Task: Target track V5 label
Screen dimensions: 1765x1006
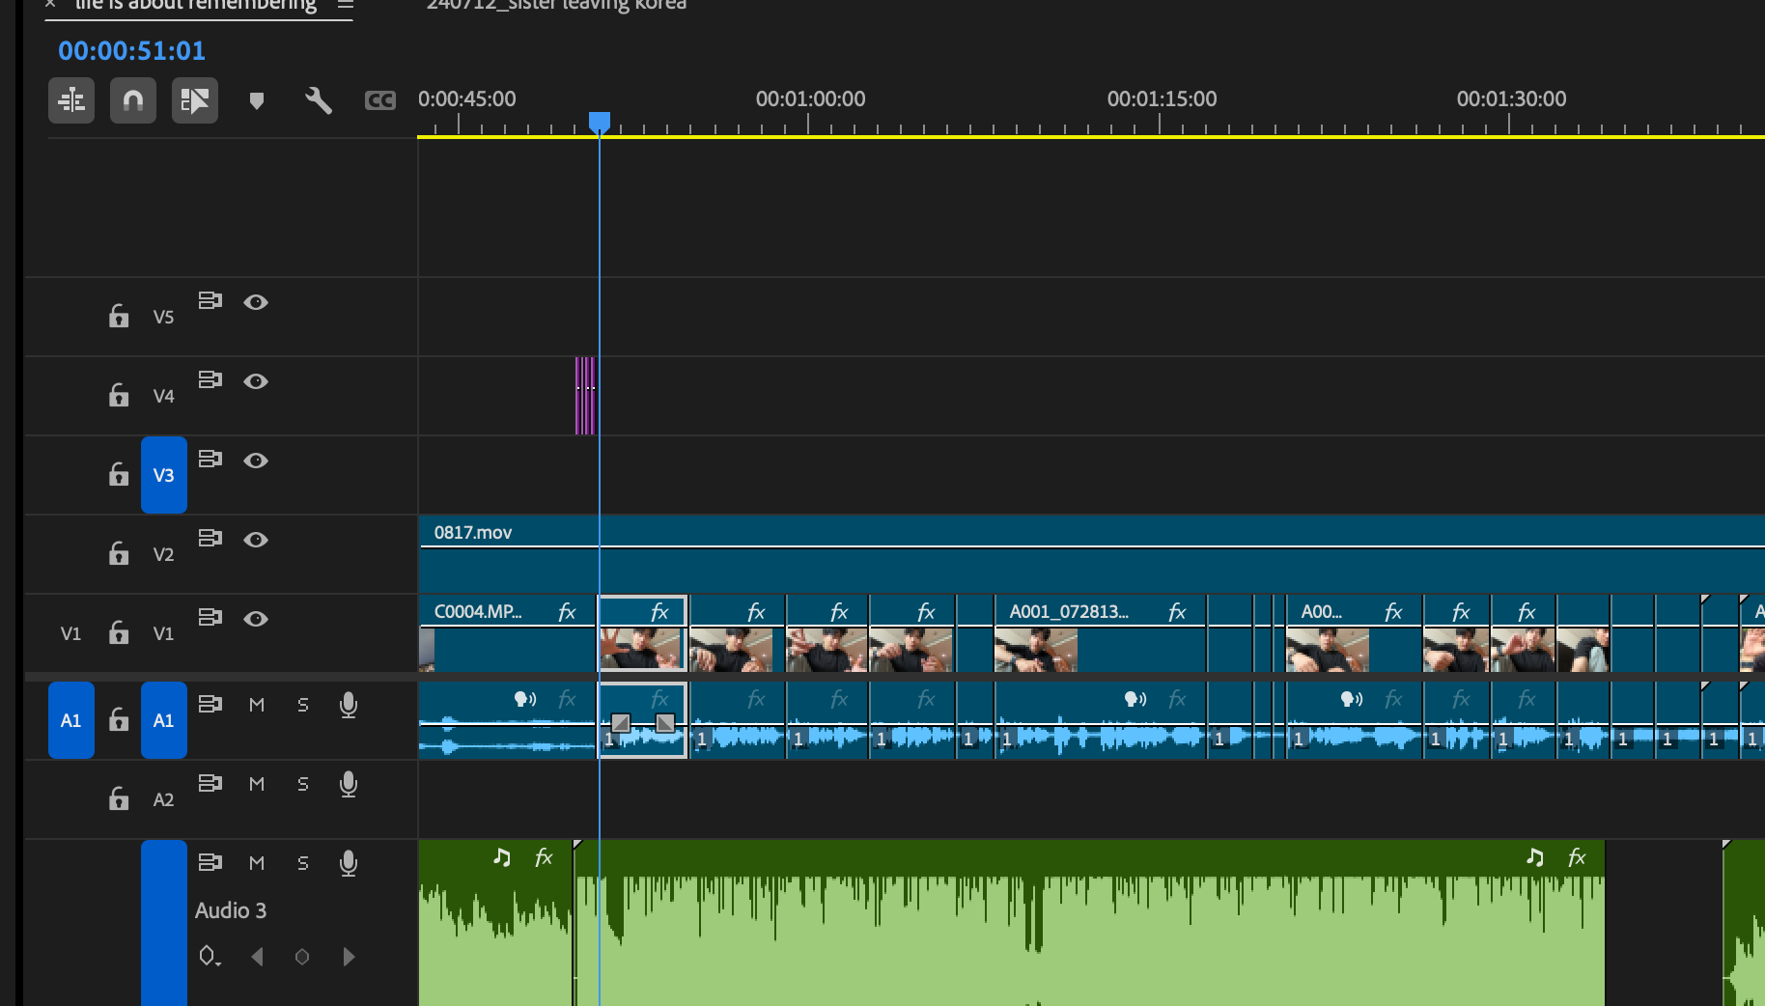Action: 164,317
